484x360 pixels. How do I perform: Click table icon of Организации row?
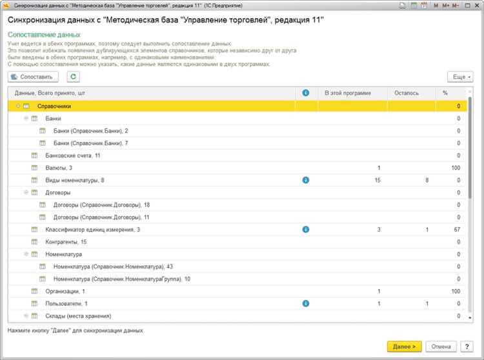(34, 291)
